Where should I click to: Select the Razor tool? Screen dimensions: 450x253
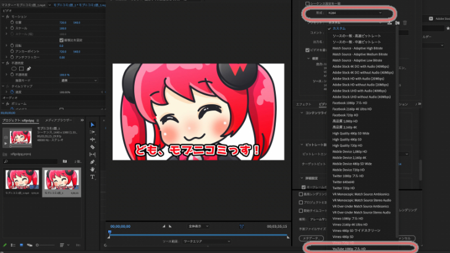93,147
